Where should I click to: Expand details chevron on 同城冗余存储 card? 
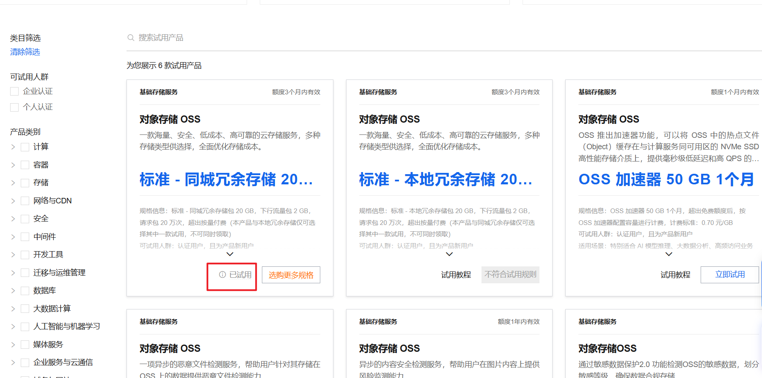230,254
